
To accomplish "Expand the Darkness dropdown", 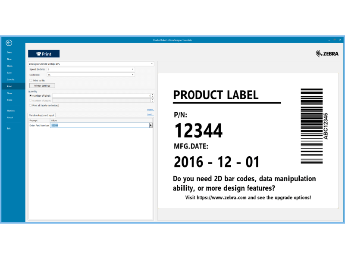I will point(132,75).
